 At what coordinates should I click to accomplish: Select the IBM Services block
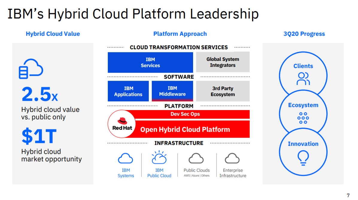click(x=150, y=62)
